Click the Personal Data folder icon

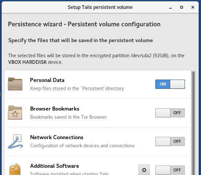click(15, 84)
